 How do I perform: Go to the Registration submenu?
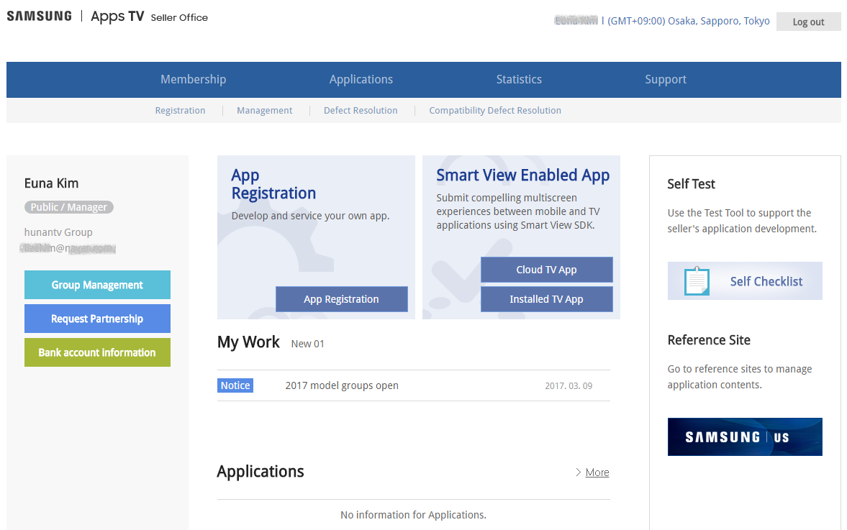tap(181, 111)
